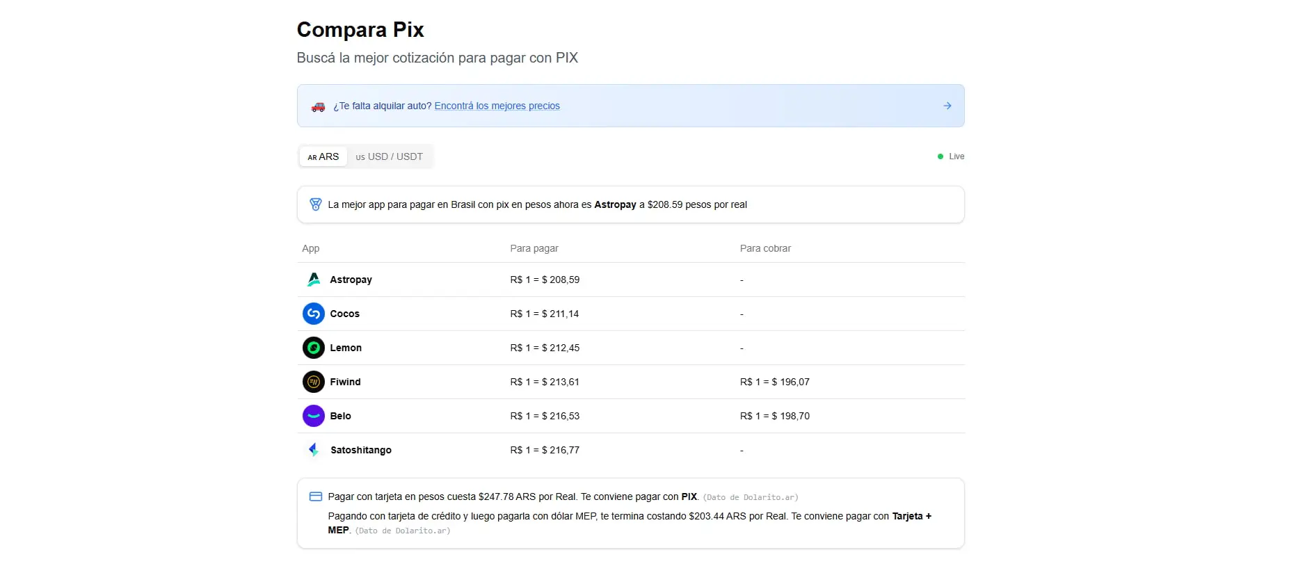
Task: Open the Astropay row name
Action: pyautogui.click(x=351, y=280)
